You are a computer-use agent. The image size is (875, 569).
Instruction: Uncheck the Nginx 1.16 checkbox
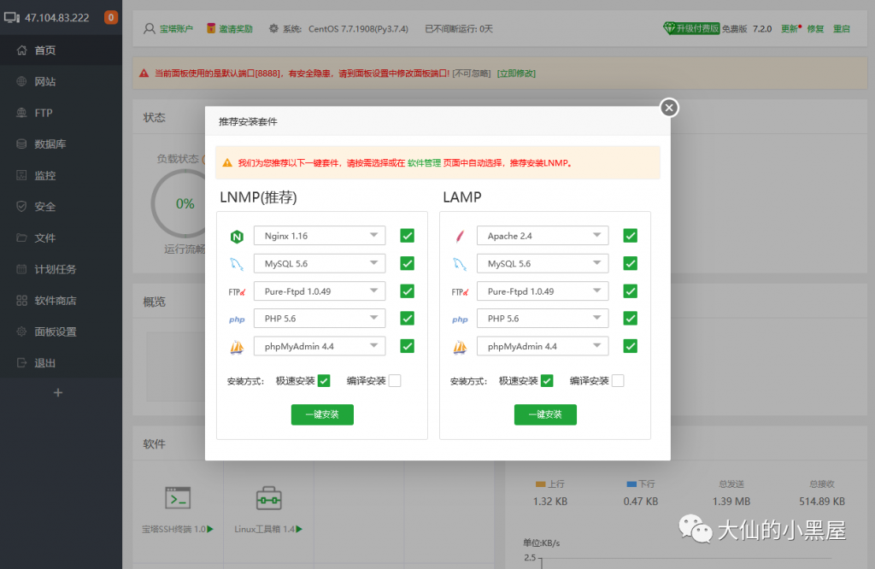pos(408,236)
